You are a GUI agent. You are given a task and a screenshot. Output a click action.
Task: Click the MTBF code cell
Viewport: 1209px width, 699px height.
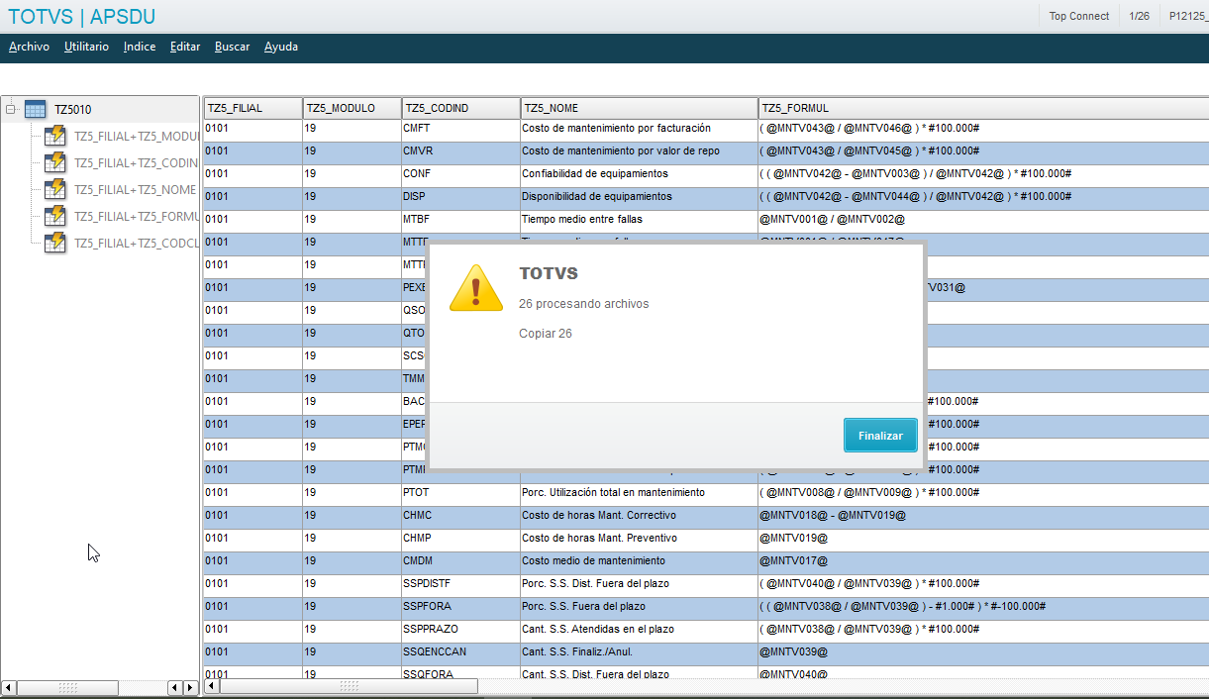(x=460, y=220)
